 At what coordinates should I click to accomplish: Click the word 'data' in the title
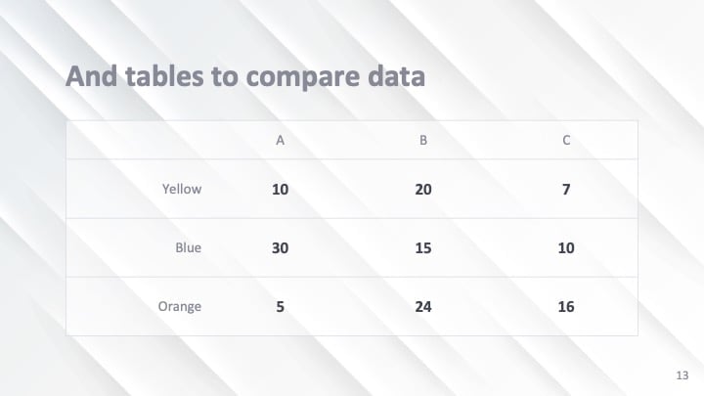tap(396, 76)
